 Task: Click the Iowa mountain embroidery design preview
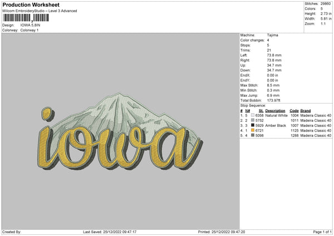[120, 131]
